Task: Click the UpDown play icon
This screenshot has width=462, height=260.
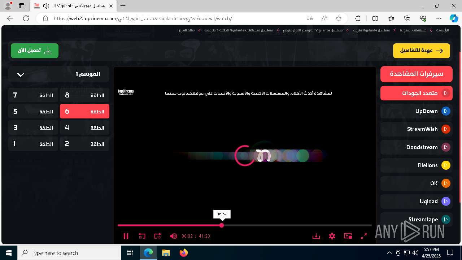Action: 446,111
